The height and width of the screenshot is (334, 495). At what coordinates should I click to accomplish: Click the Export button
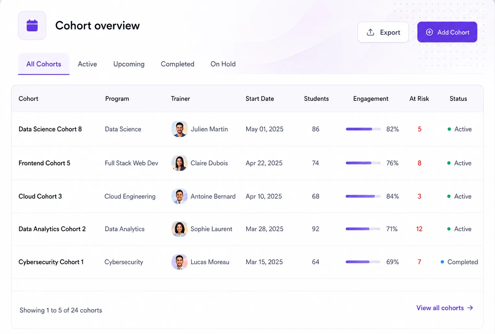point(383,32)
